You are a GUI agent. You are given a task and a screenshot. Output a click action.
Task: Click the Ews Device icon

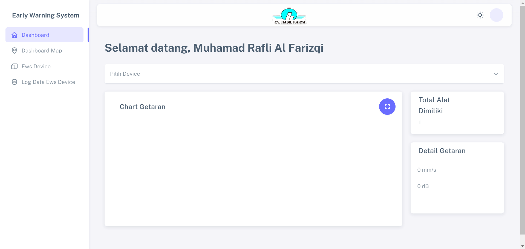[x=15, y=66]
